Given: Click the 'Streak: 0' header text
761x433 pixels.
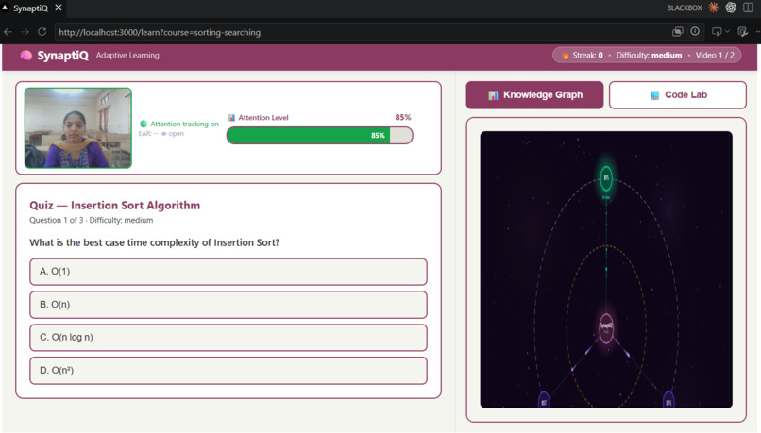Looking at the screenshot, I should click(587, 56).
